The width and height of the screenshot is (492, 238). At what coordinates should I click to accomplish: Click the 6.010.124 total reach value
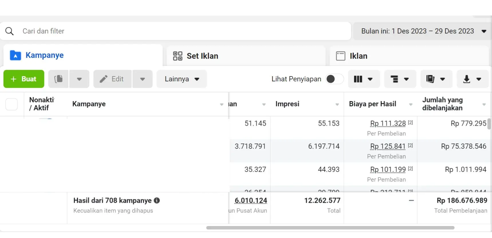pyautogui.click(x=251, y=201)
